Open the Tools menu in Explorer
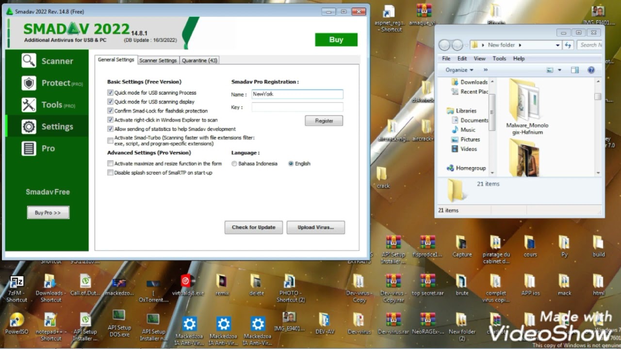Image resolution: width=621 pixels, height=349 pixels. 499,58
